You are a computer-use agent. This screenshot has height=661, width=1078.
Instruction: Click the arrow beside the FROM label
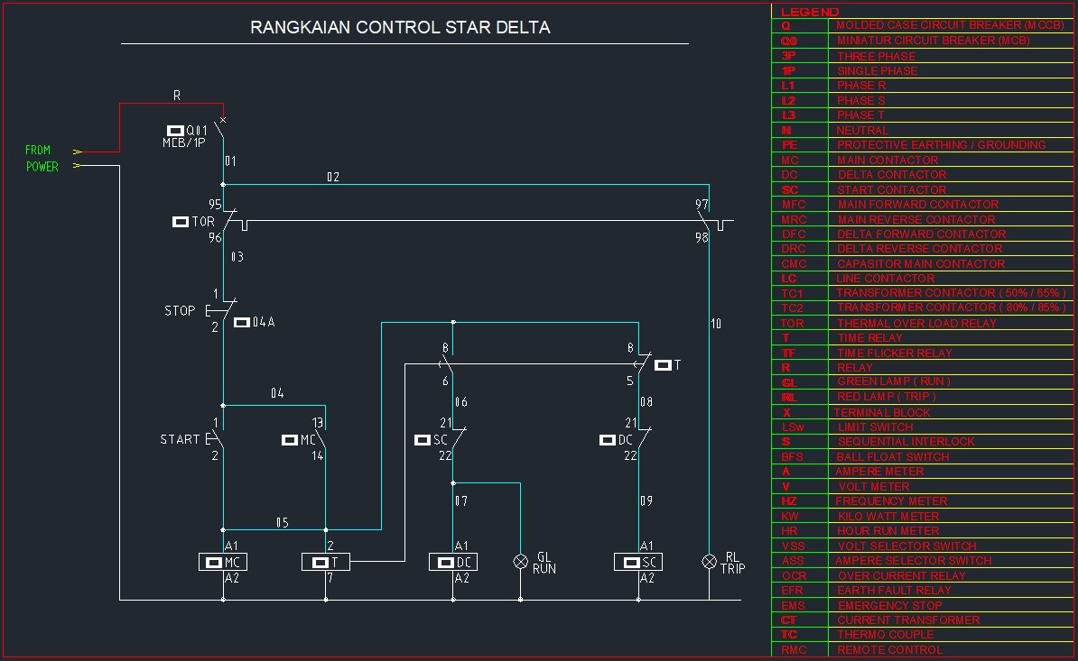(78, 151)
